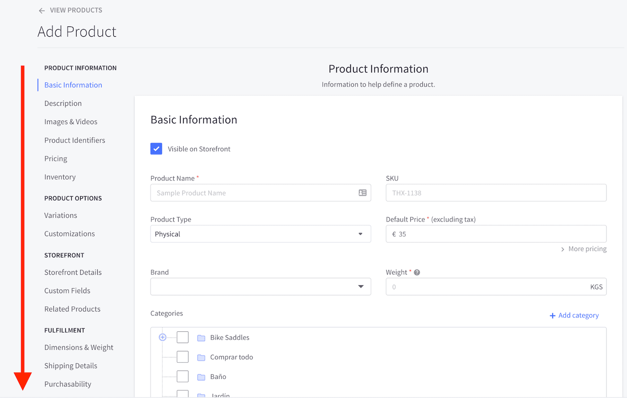This screenshot has width=627, height=398.
Task: Click the Default Price field
Action: (496, 234)
